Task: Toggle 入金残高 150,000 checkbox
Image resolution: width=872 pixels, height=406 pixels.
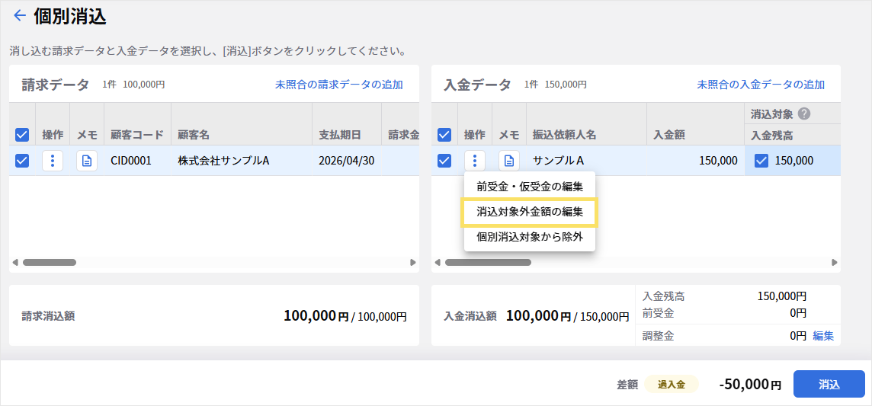Action: (761, 161)
